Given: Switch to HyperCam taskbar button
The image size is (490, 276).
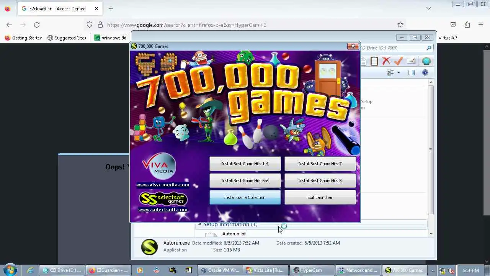Looking at the screenshot, I should pyautogui.click(x=312, y=270).
